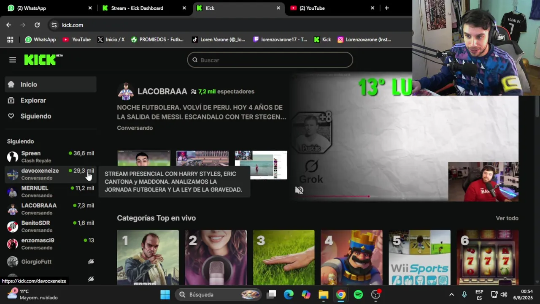This screenshot has width=540, height=304.
Task: Click the Kick logo
Action: click(43, 60)
